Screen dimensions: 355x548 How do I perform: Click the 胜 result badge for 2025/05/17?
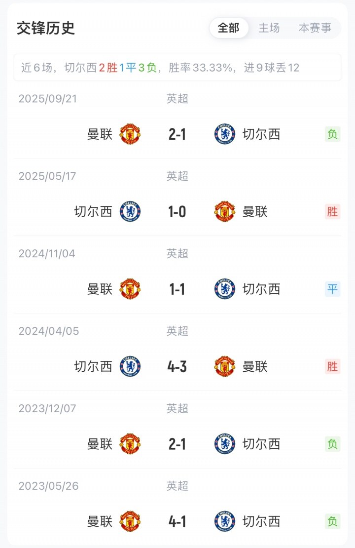332,212
